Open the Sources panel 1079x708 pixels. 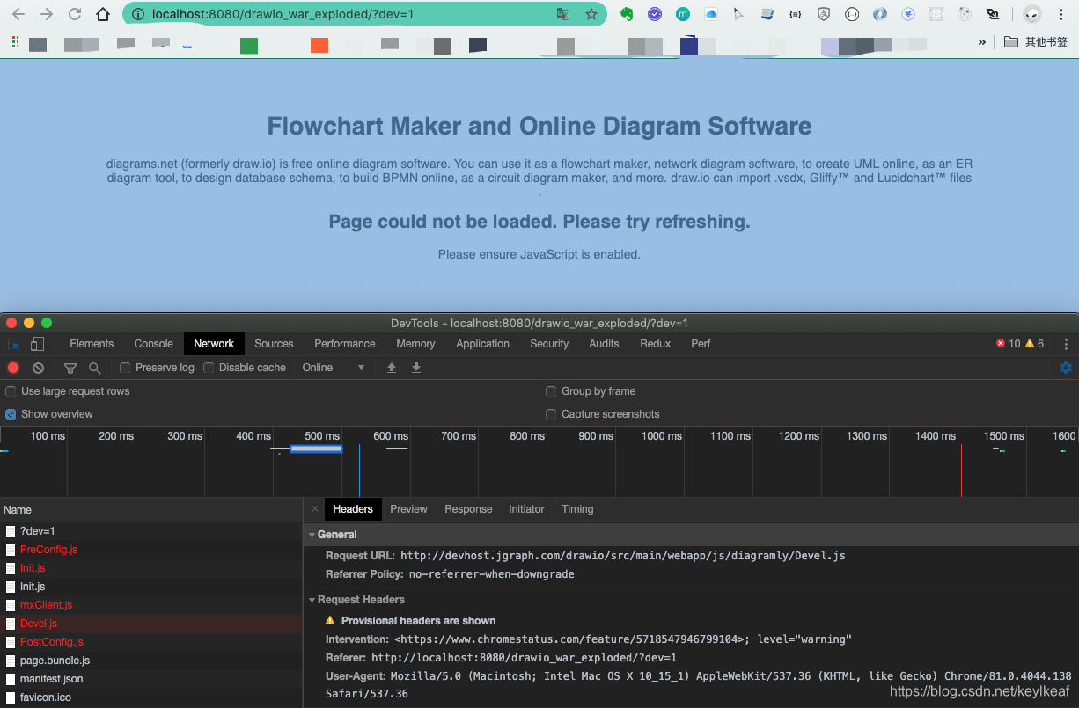pos(274,344)
